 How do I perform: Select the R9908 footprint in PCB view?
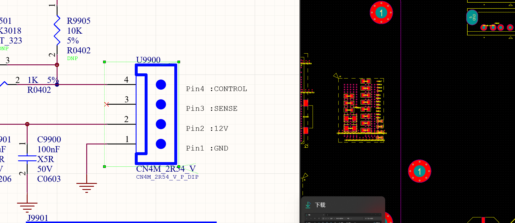[x=350, y=128]
